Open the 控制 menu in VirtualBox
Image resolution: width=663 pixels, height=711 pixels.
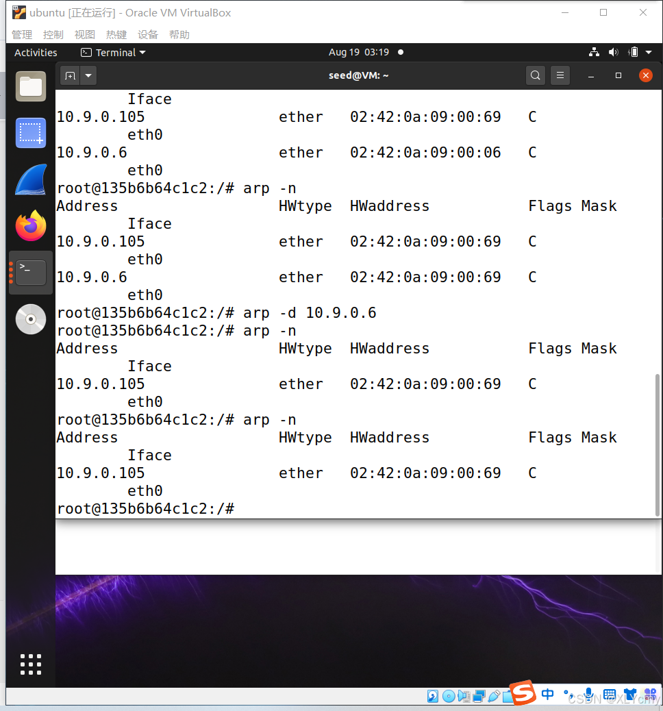pos(53,34)
